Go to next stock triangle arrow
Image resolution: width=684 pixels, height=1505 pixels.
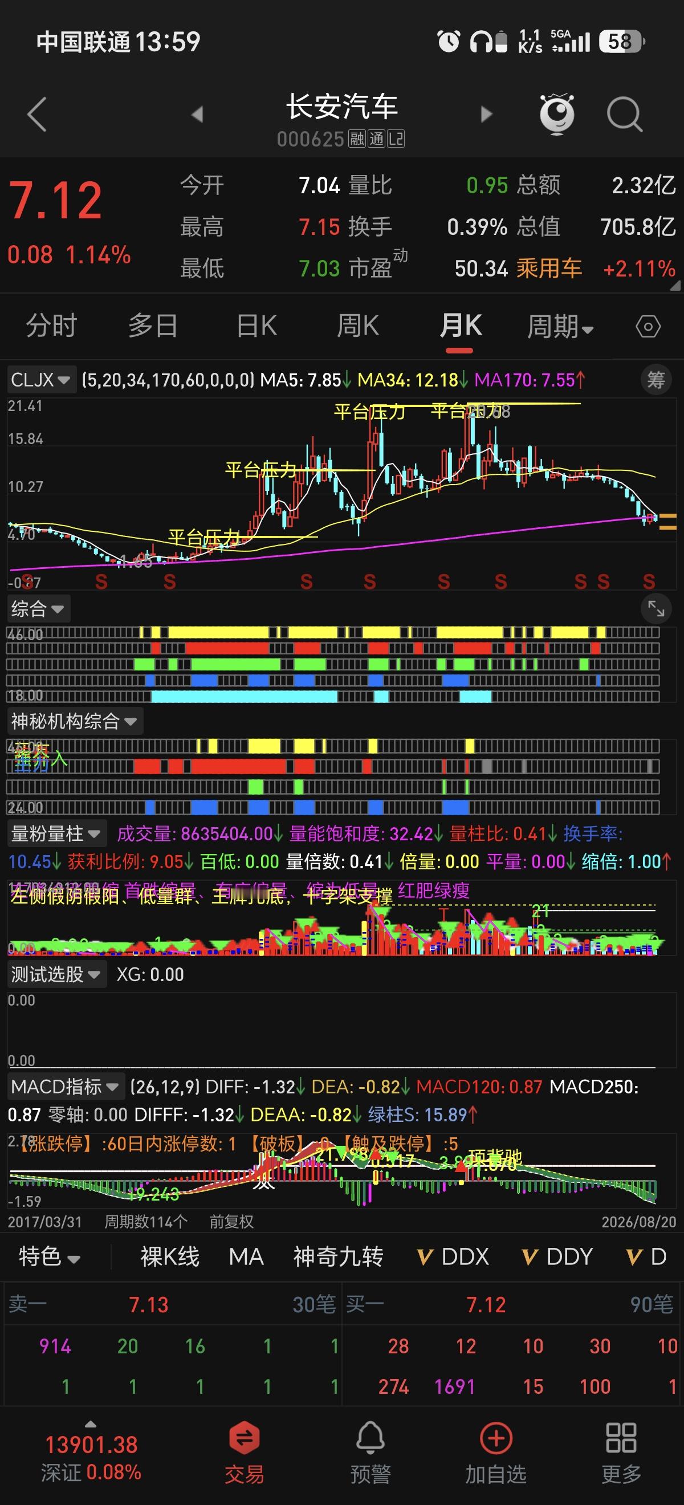pyautogui.click(x=487, y=114)
